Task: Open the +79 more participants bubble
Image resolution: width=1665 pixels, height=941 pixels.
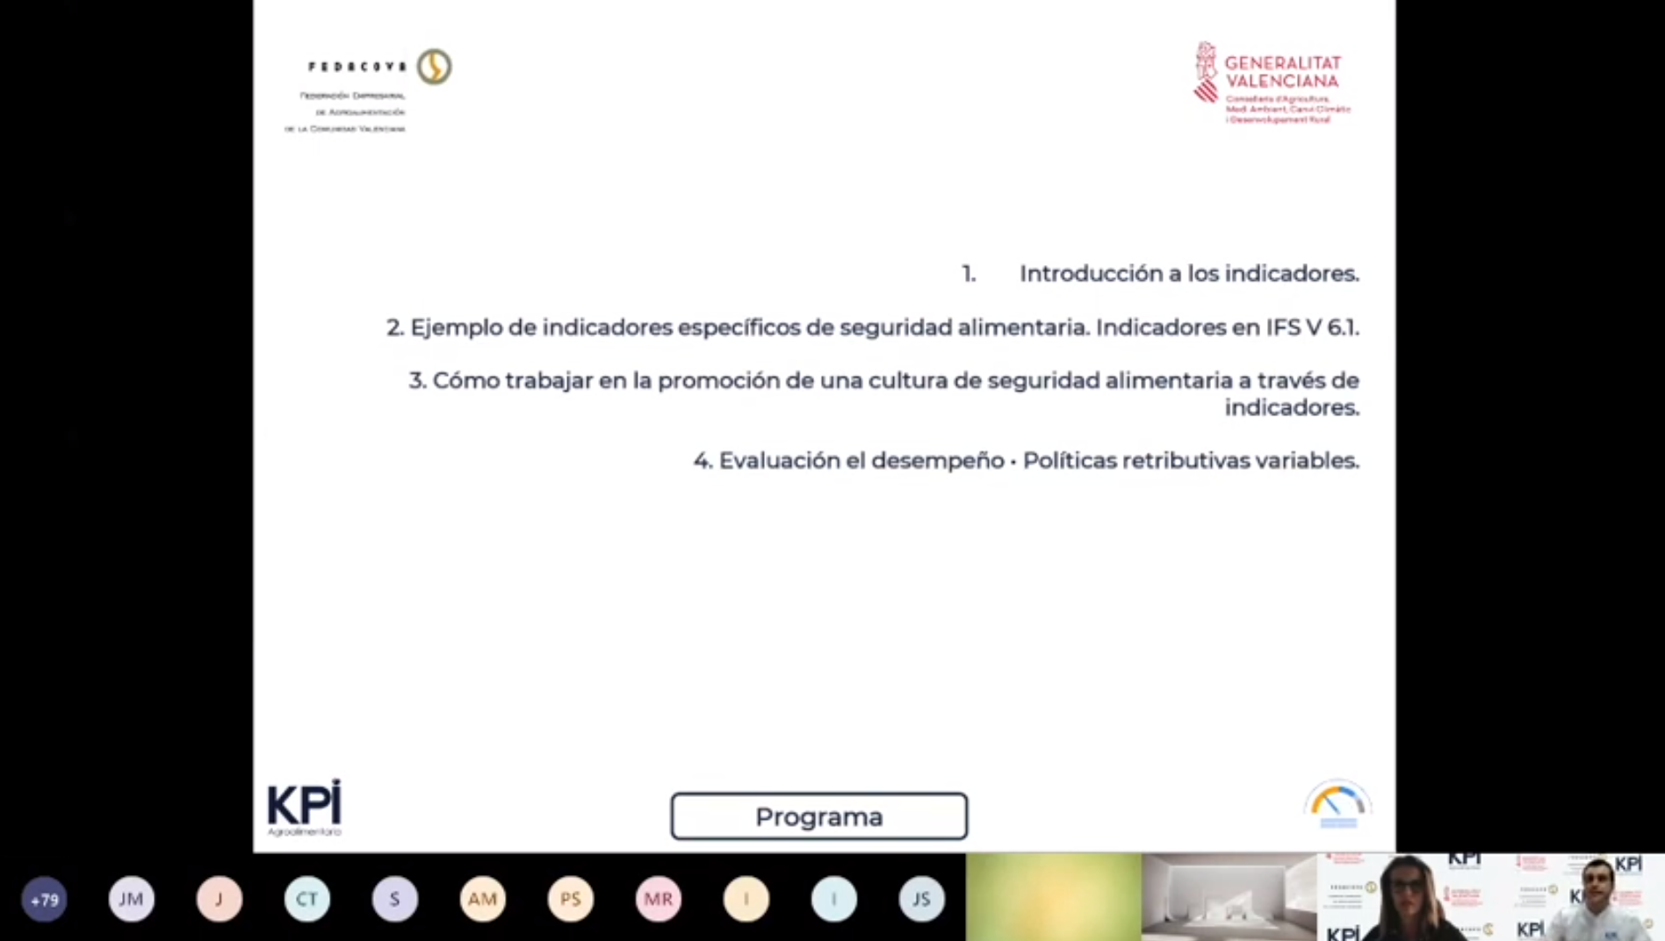Action: pos(44,899)
